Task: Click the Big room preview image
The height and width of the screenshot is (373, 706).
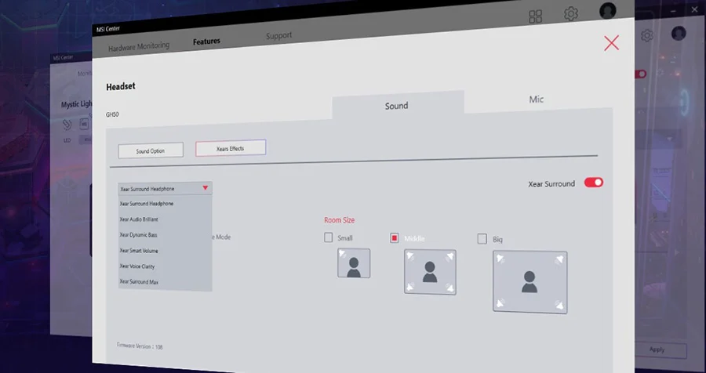Action: [530, 282]
